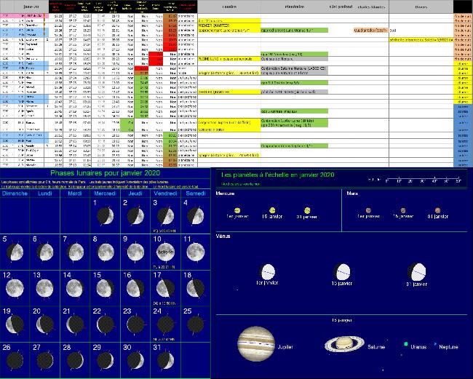Click the Jeudi column header
Image resolution: width=473 pixels, height=379 pixels.
[135, 194]
